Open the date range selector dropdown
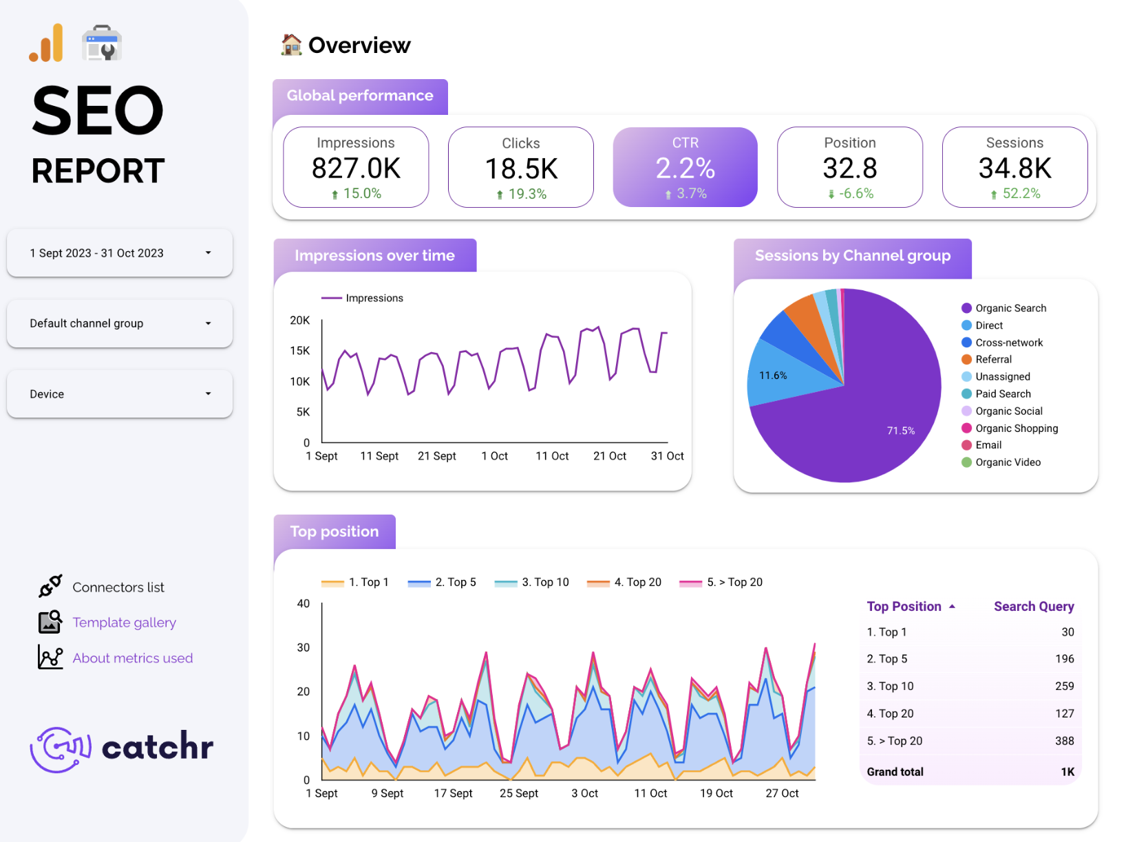This screenshot has width=1126, height=842. [119, 253]
